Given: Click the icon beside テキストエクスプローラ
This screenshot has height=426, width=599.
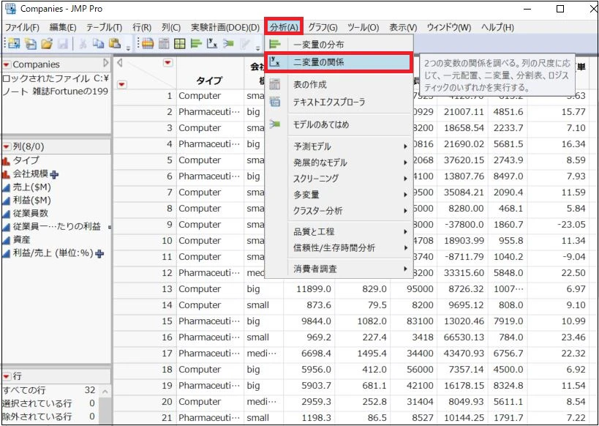Looking at the screenshot, I should point(275,102).
